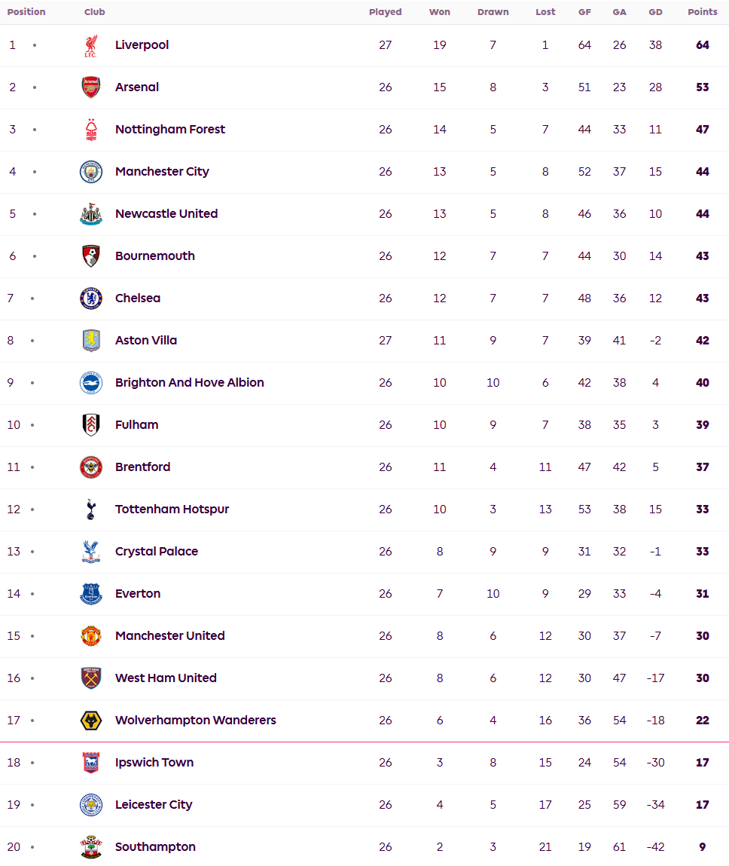Click the Everton blue crest
729x866 pixels.
pos(91,594)
